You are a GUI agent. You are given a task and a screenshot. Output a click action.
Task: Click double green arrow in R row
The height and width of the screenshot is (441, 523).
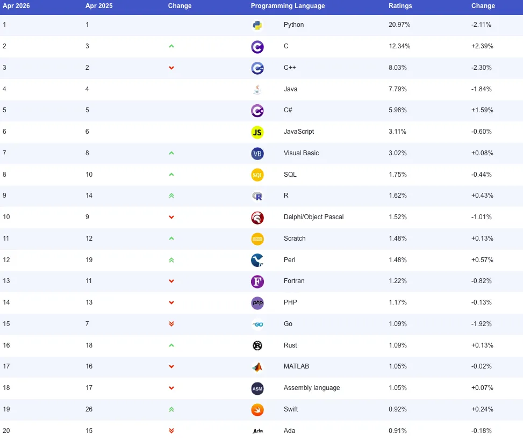(x=171, y=196)
